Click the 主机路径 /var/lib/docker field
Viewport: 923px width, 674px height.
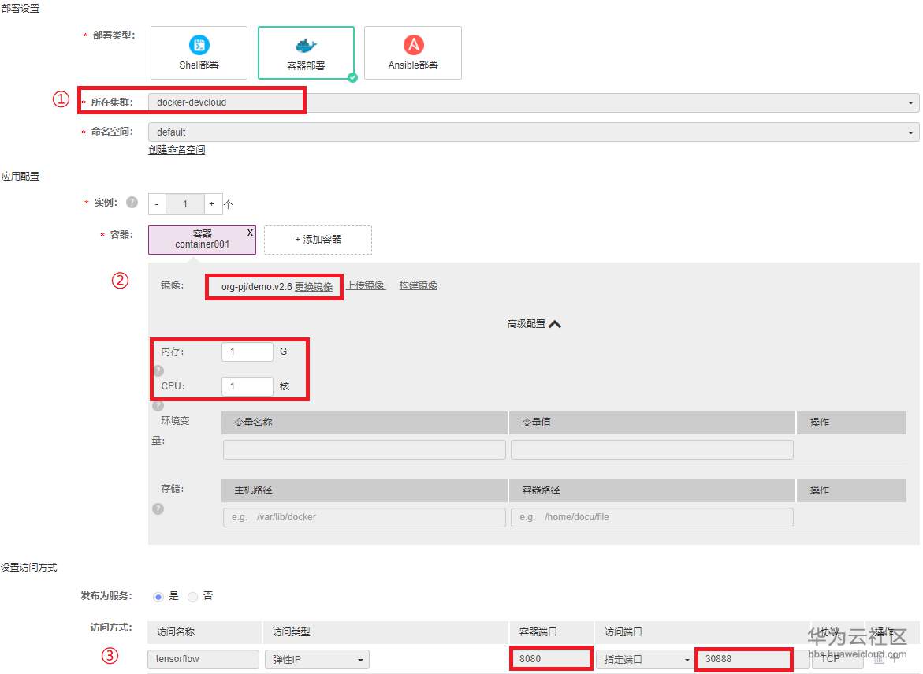click(x=364, y=517)
